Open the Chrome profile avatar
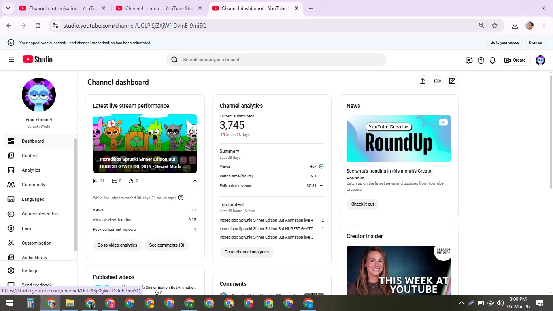Image resolution: width=553 pixels, height=311 pixels. 530,26
